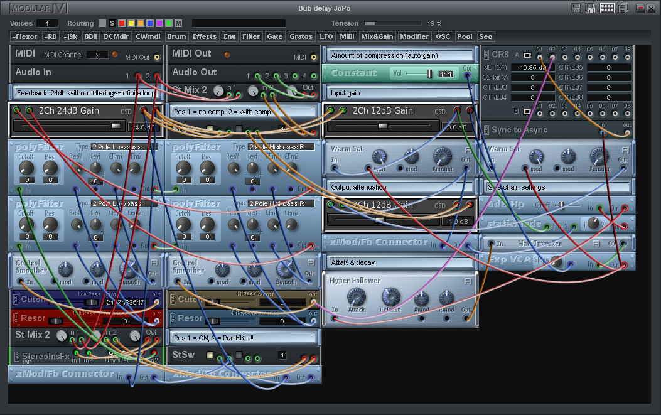Screen dimensions: 661x415
Task: Open the preset icon on left Warm Sat
Action: coord(468,149)
